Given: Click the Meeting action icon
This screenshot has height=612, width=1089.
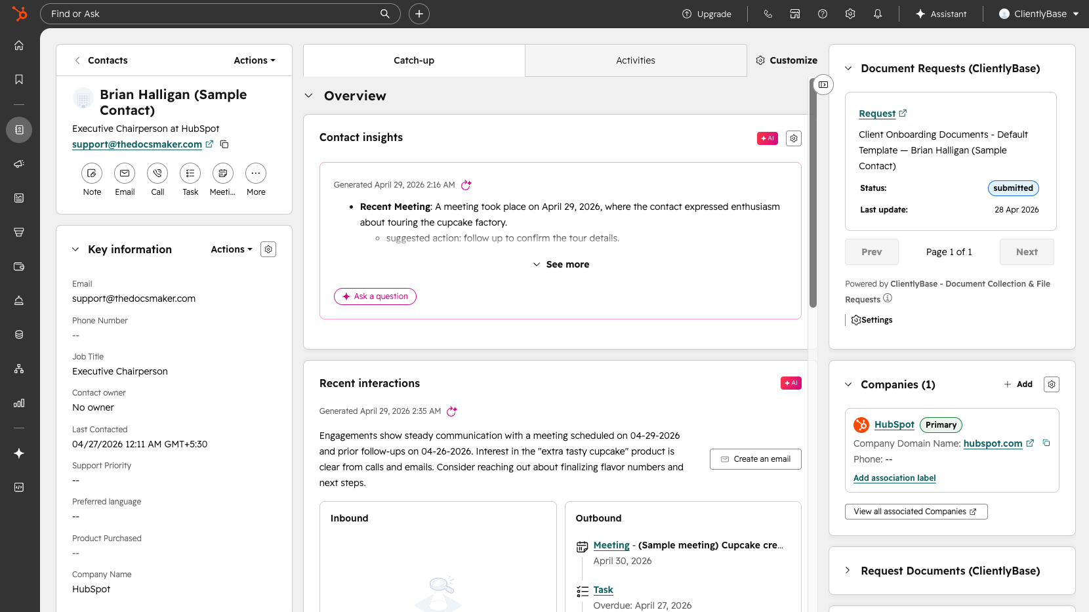Looking at the screenshot, I should (223, 173).
